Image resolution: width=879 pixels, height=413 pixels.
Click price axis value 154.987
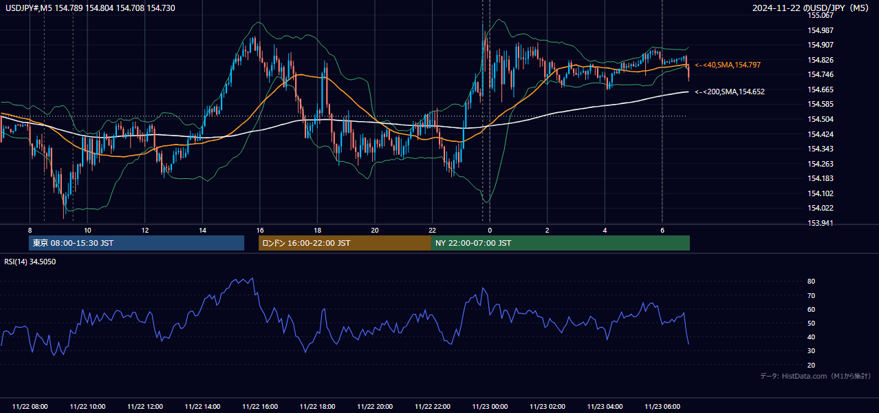pyautogui.click(x=820, y=30)
